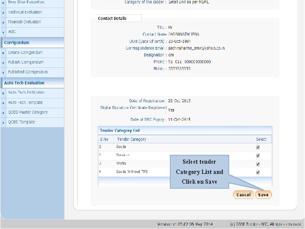
Task: Click the Tender Category List title
Action: tap(120, 131)
